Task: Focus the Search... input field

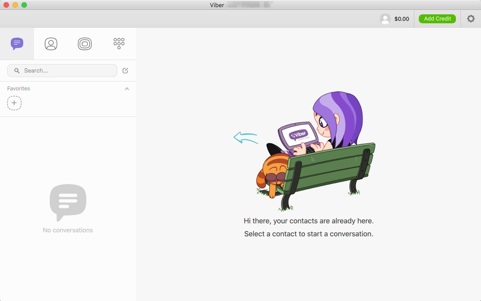Action: (67, 70)
